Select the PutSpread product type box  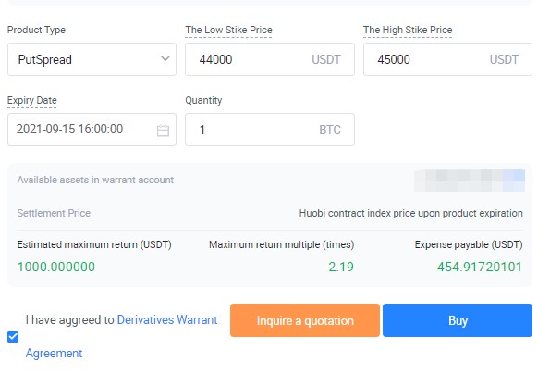[x=92, y=59]
